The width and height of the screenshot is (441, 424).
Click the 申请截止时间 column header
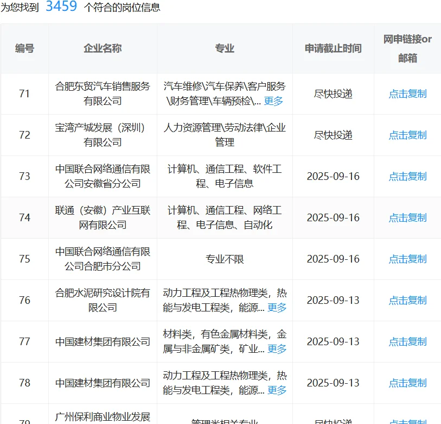pos(333,48)
